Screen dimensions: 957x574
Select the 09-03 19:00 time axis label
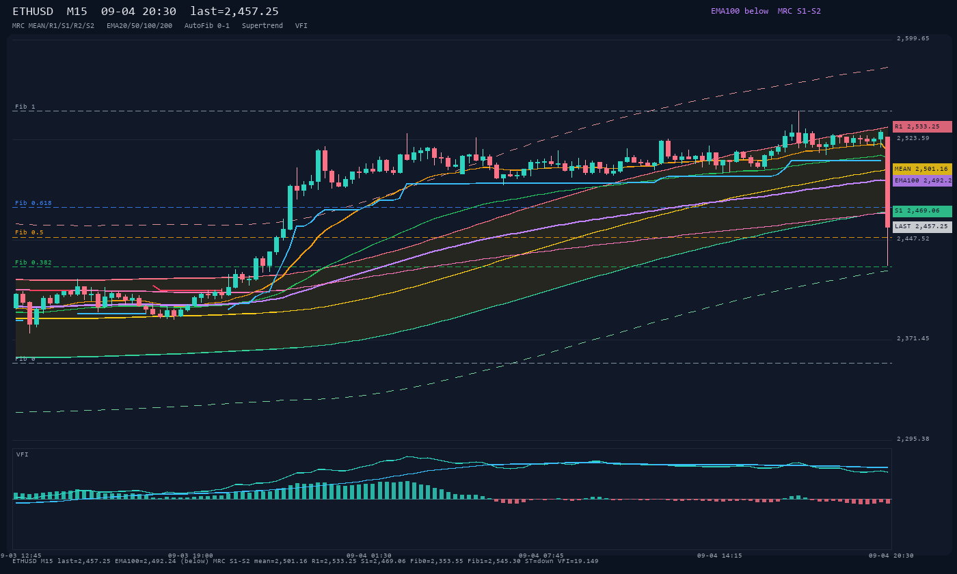(190, 556)
